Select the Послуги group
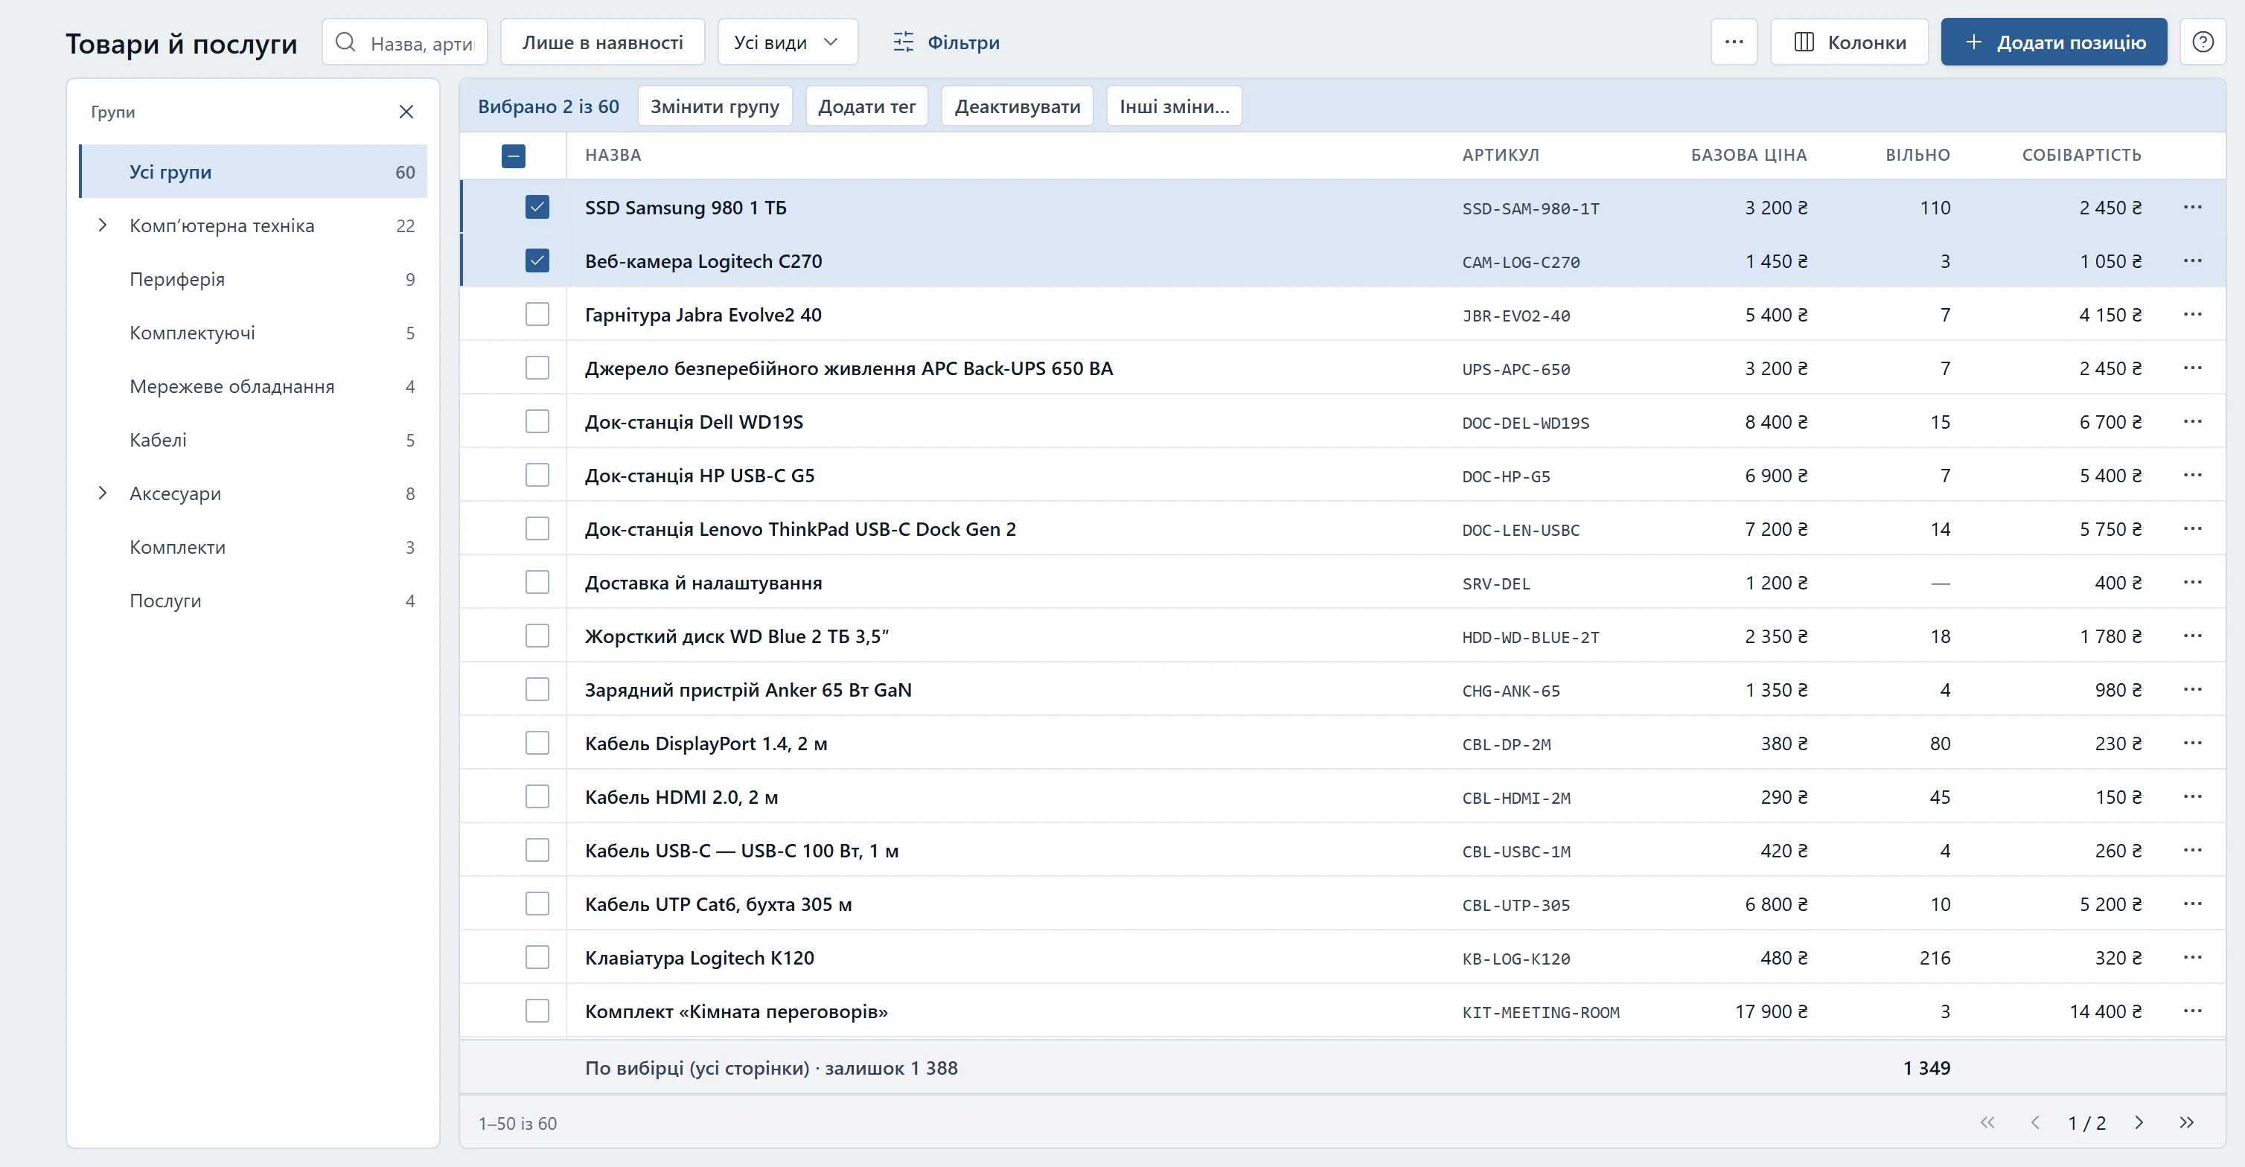The height and width of the screenshot is (1167, 2245). pyautogui.click(x=254, y=601)
